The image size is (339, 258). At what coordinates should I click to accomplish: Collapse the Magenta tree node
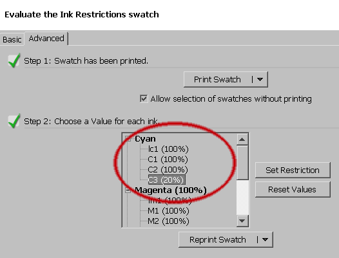coord(128,190)
